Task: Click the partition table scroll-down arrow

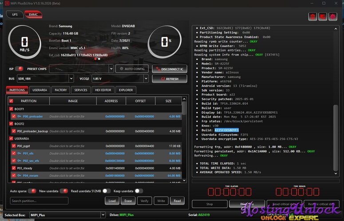Action: tap(184, 180)
